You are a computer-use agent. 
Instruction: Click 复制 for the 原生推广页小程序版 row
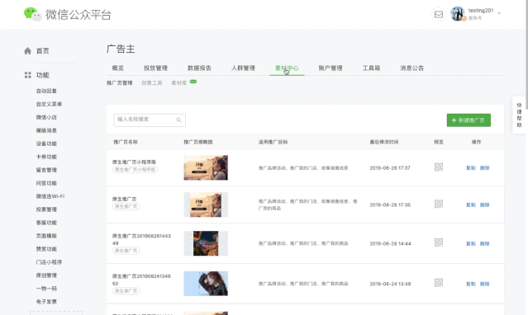[x=470, y=168]
